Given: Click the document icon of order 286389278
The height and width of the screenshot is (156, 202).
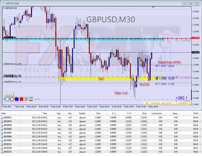Looking at the screenshot, I should click(2, 152).
